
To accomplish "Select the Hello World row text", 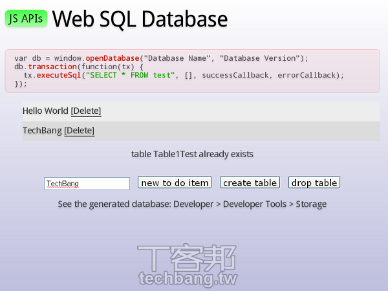I will [x=45, y=111].
